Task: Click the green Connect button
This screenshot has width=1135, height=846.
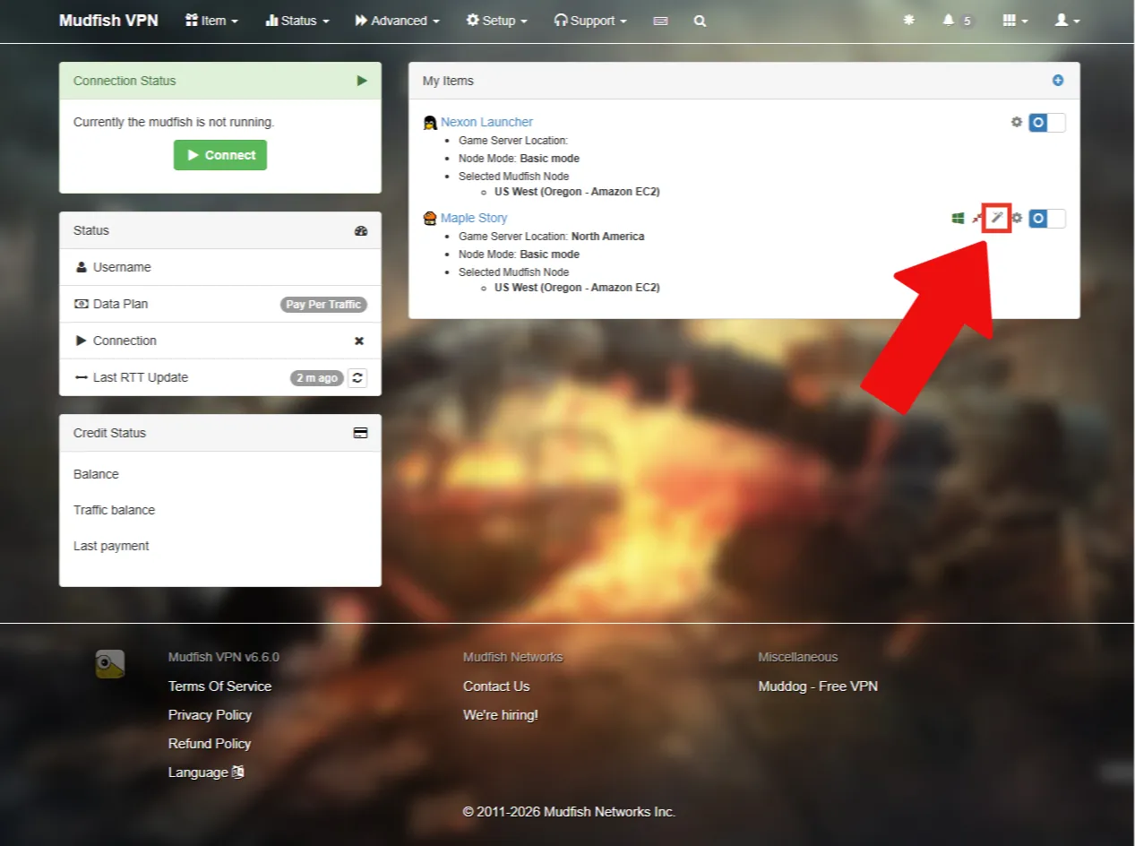Action: pyautogui.click(x=220, y=155)
